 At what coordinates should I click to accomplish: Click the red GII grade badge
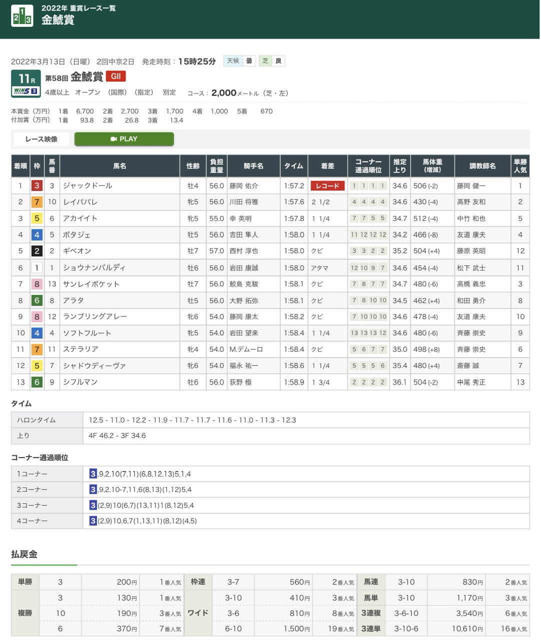(x=115, y=76)
